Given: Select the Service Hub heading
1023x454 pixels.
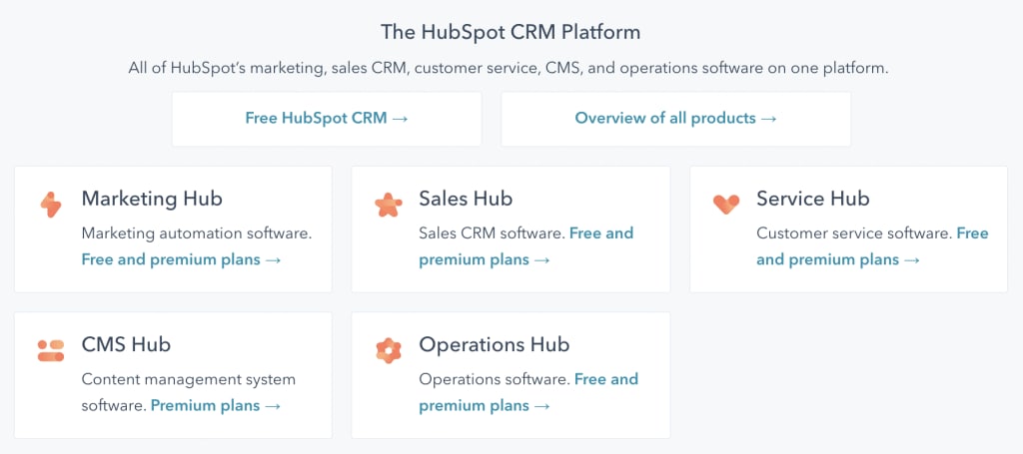Looking at the screenshot, I should (x=813, y=199).
